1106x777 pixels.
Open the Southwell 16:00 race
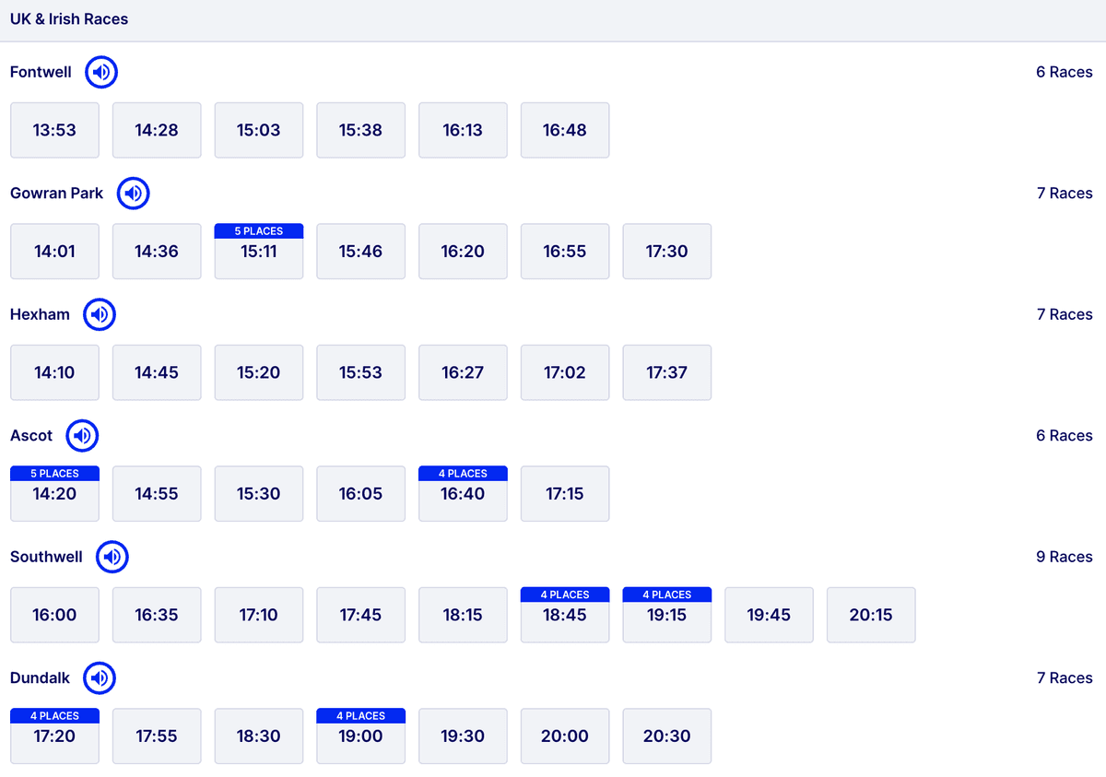coord(54,615)
